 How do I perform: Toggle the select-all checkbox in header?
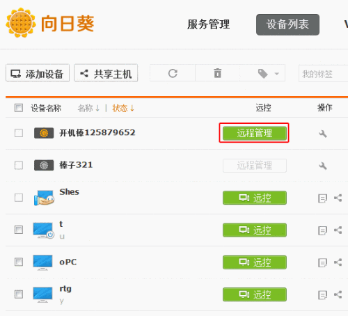(19, 108)
